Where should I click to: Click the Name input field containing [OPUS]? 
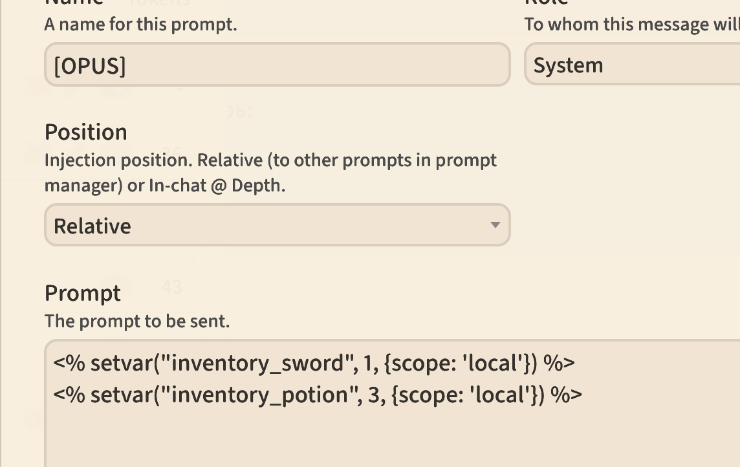coord(277,65)
